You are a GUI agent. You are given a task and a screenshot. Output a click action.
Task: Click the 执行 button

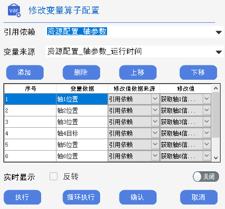point(22,197)
